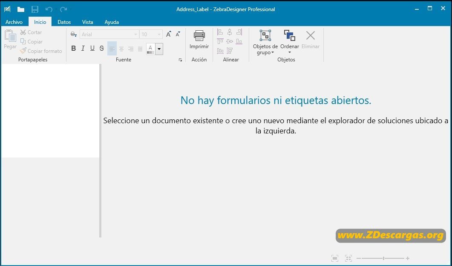
Task: Click the solution explorer panel splitter
Action: point(100,150)
